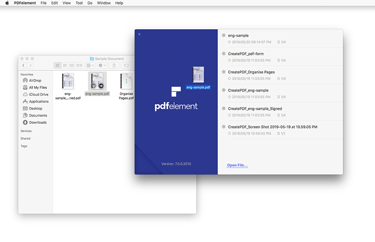Open the Window menu

tap(104, 3)
